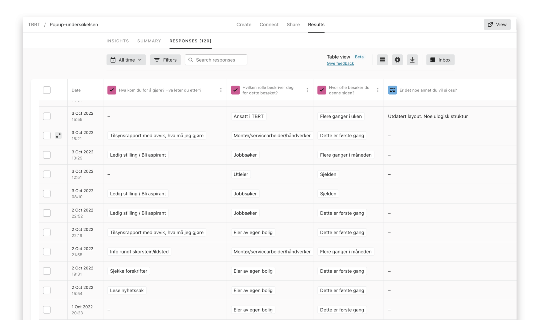Open the Filters panel
Viewport: 539px width, 320px height.
pos(165,60)
